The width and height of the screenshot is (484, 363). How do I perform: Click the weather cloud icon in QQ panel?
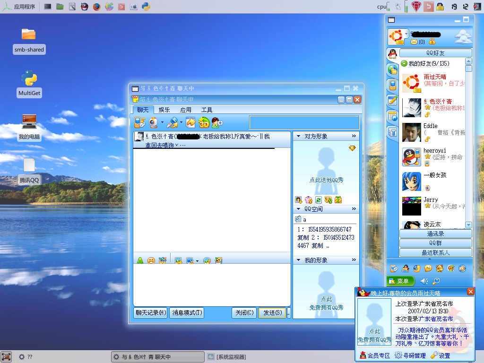point(463,36)
